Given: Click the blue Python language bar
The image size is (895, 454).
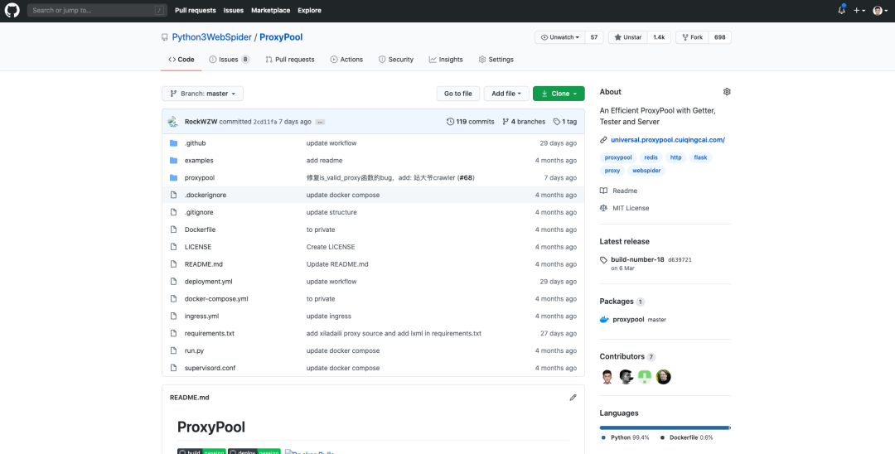Looking at the screenshot, I should (665, 427).
